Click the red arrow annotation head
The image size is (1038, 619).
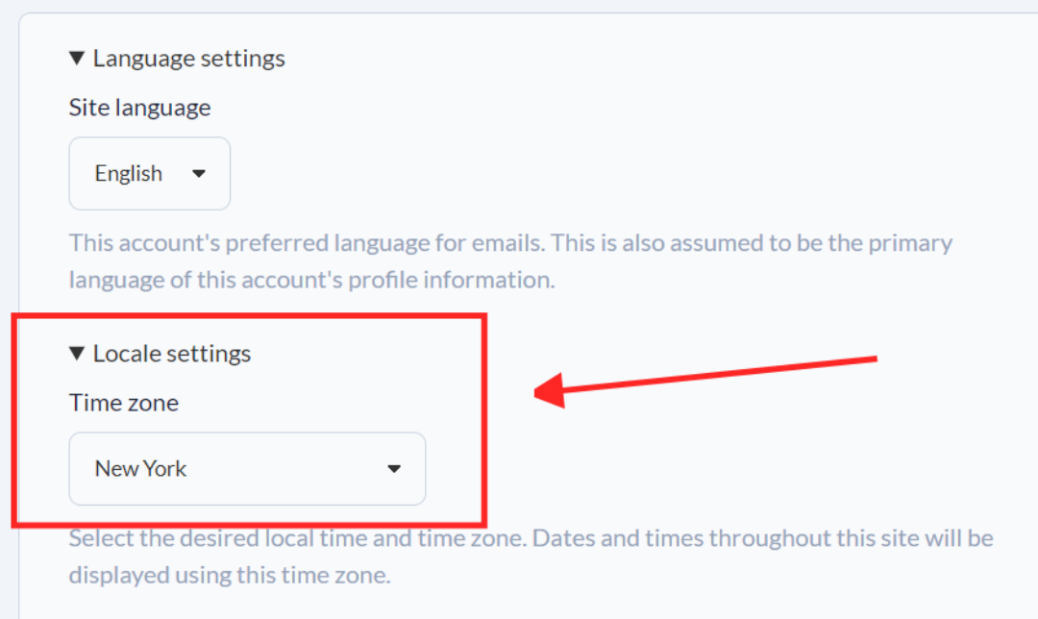pyautogui.click(x=550, y=391)
